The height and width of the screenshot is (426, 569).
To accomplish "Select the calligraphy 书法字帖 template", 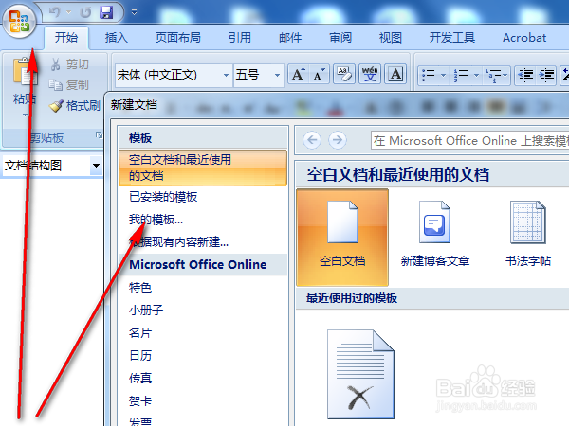I will click(x=528, y=235).
